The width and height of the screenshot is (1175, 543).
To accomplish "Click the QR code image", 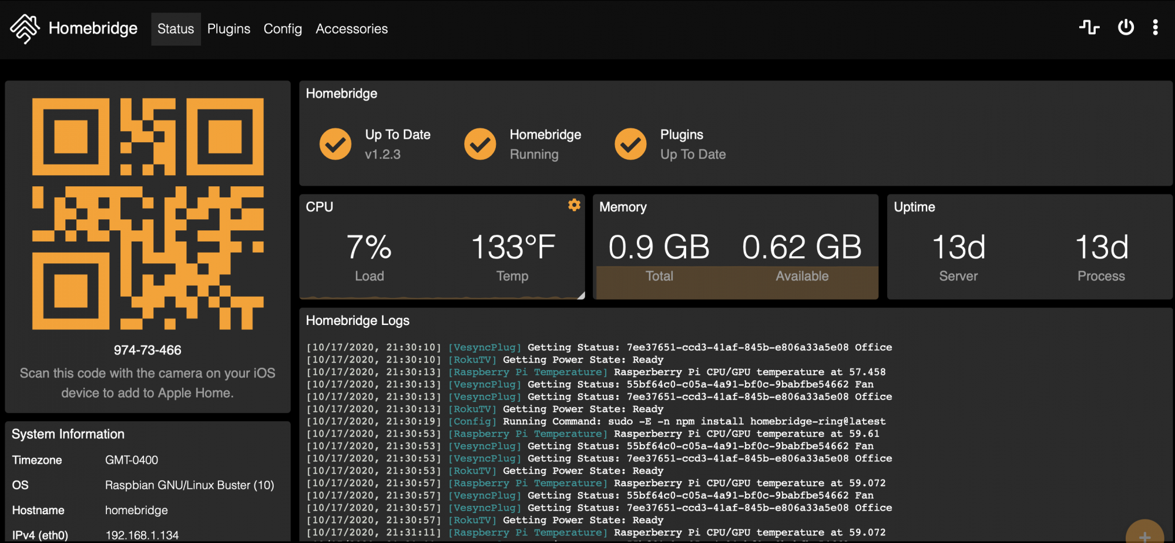I will tap(147, 214).
